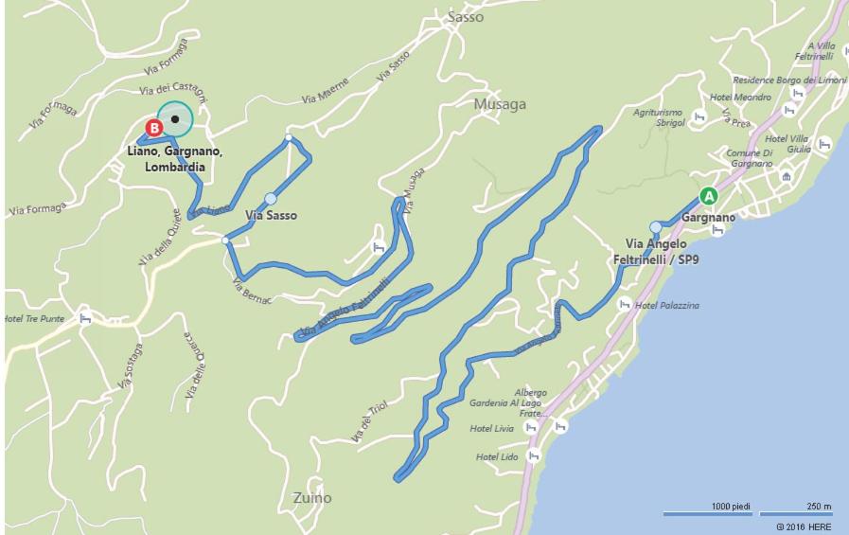Click the Via Angelo Feltrinelli / SP9 waypoint circle
This screenshot has height=535, width=849.
pyautogui.click(x=656, y=227)
